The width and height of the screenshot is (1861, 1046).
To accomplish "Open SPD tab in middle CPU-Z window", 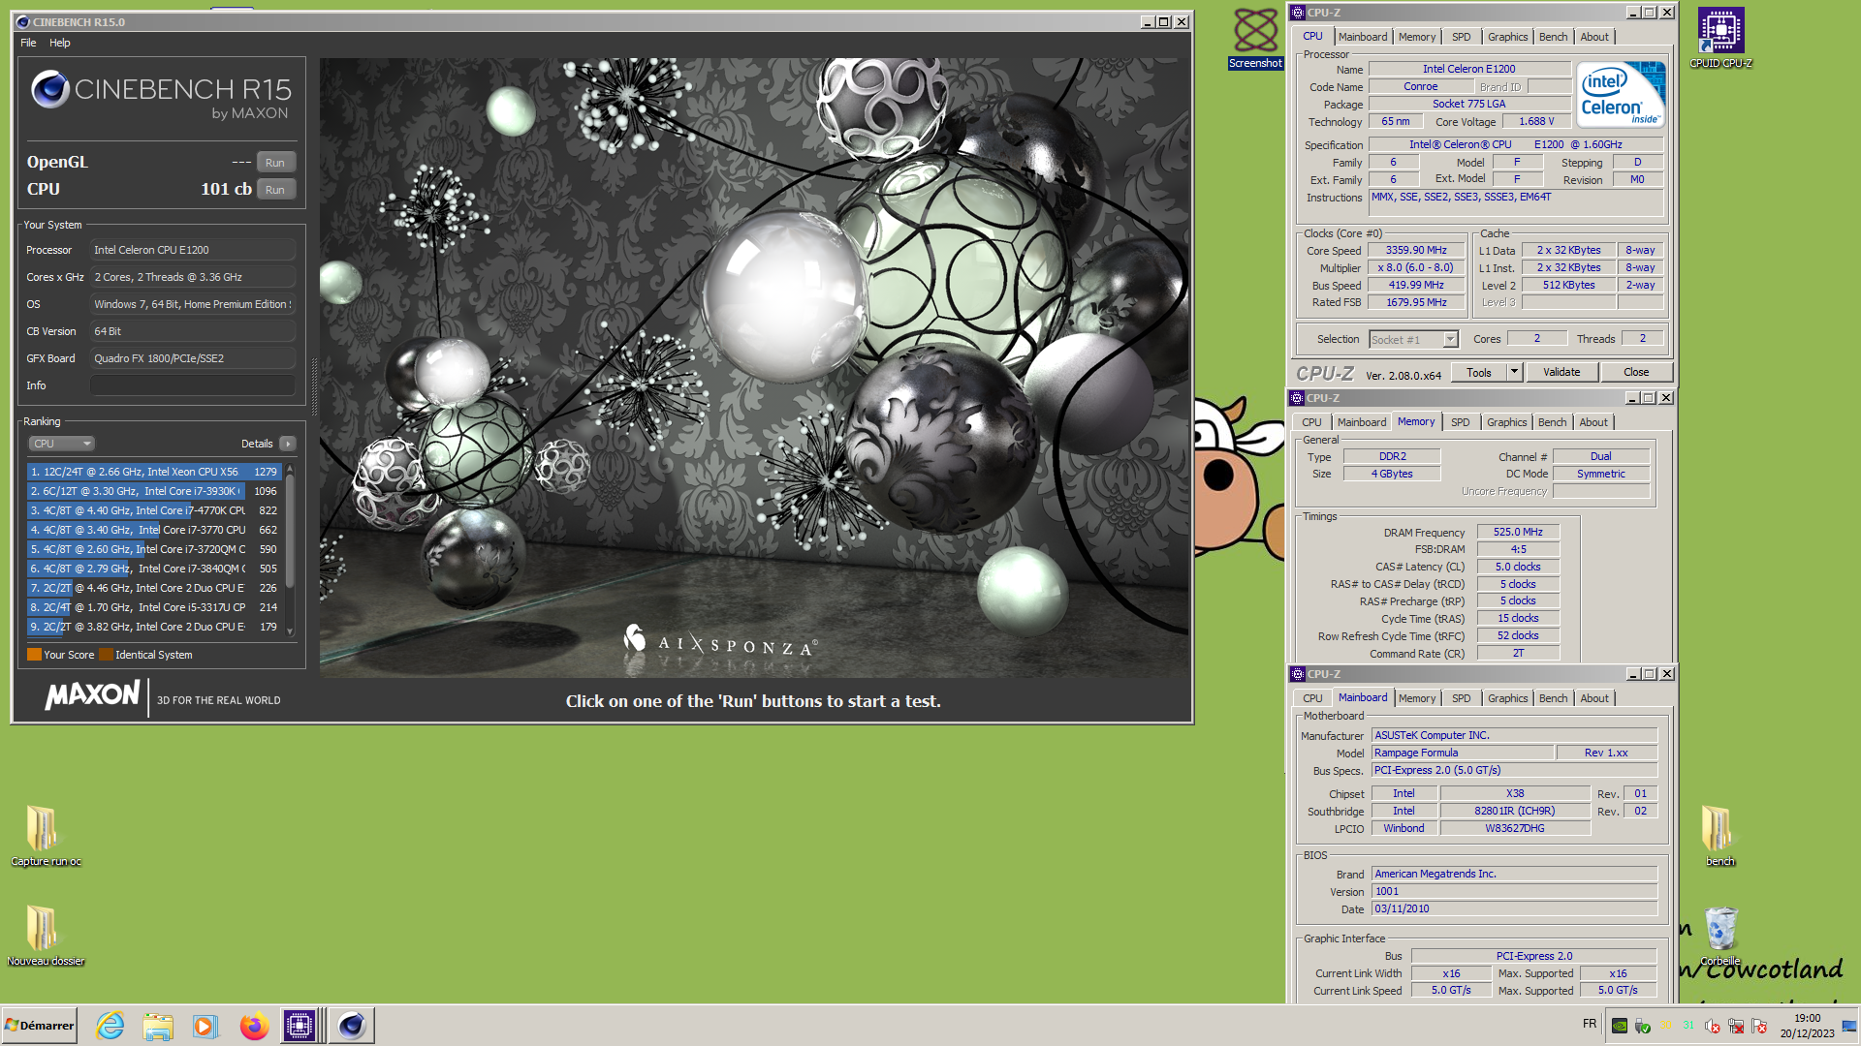I will tap(1460, 422).
